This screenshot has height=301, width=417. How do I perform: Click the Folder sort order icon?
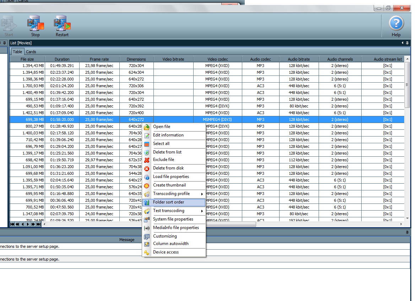point(147,202)
